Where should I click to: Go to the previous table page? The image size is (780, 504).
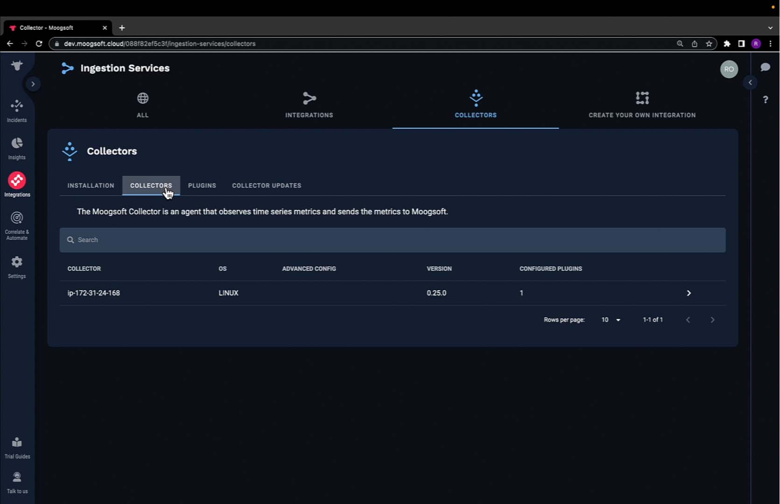(x=688, y=320)
